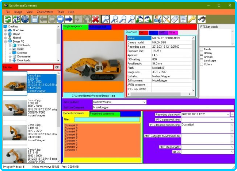237x171 pixels.
Task: Expand the Qsync tree node
Action: pos(5,34)
